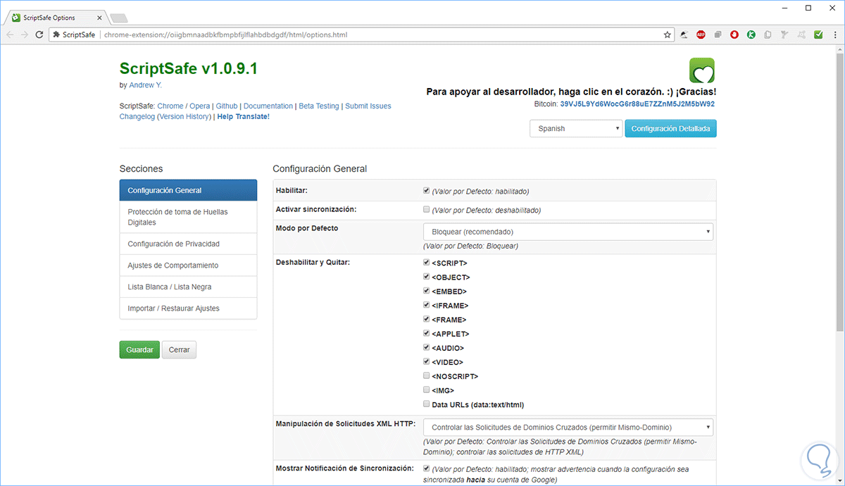Enable the <IMG> checkbox
The width and height of the screenshot is (845, 486).
[426, 390]
